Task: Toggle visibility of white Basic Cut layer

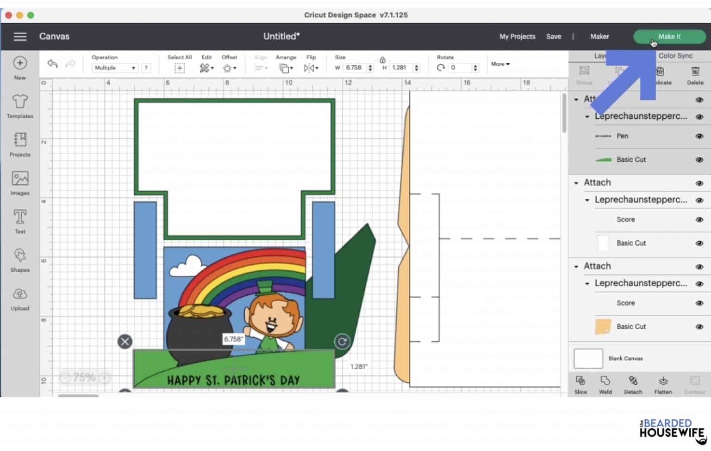Action: click(699, 244)
